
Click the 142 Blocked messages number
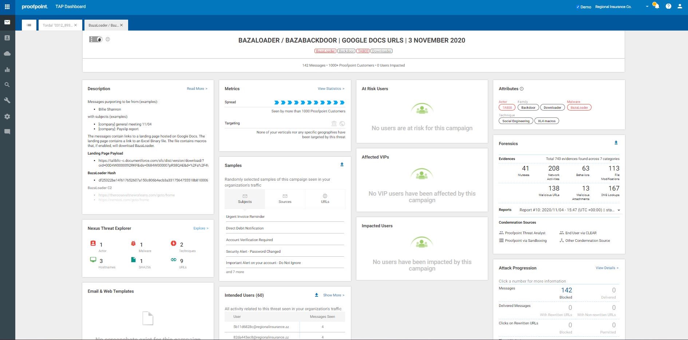point(566,290)
